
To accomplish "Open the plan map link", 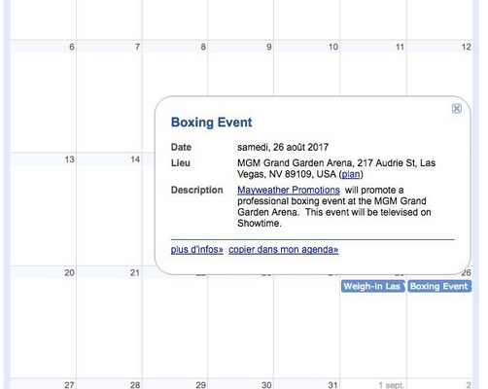I will (x=351, y=174).
